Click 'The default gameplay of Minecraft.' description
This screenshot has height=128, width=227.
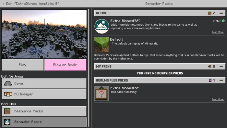tap(135, 44)
